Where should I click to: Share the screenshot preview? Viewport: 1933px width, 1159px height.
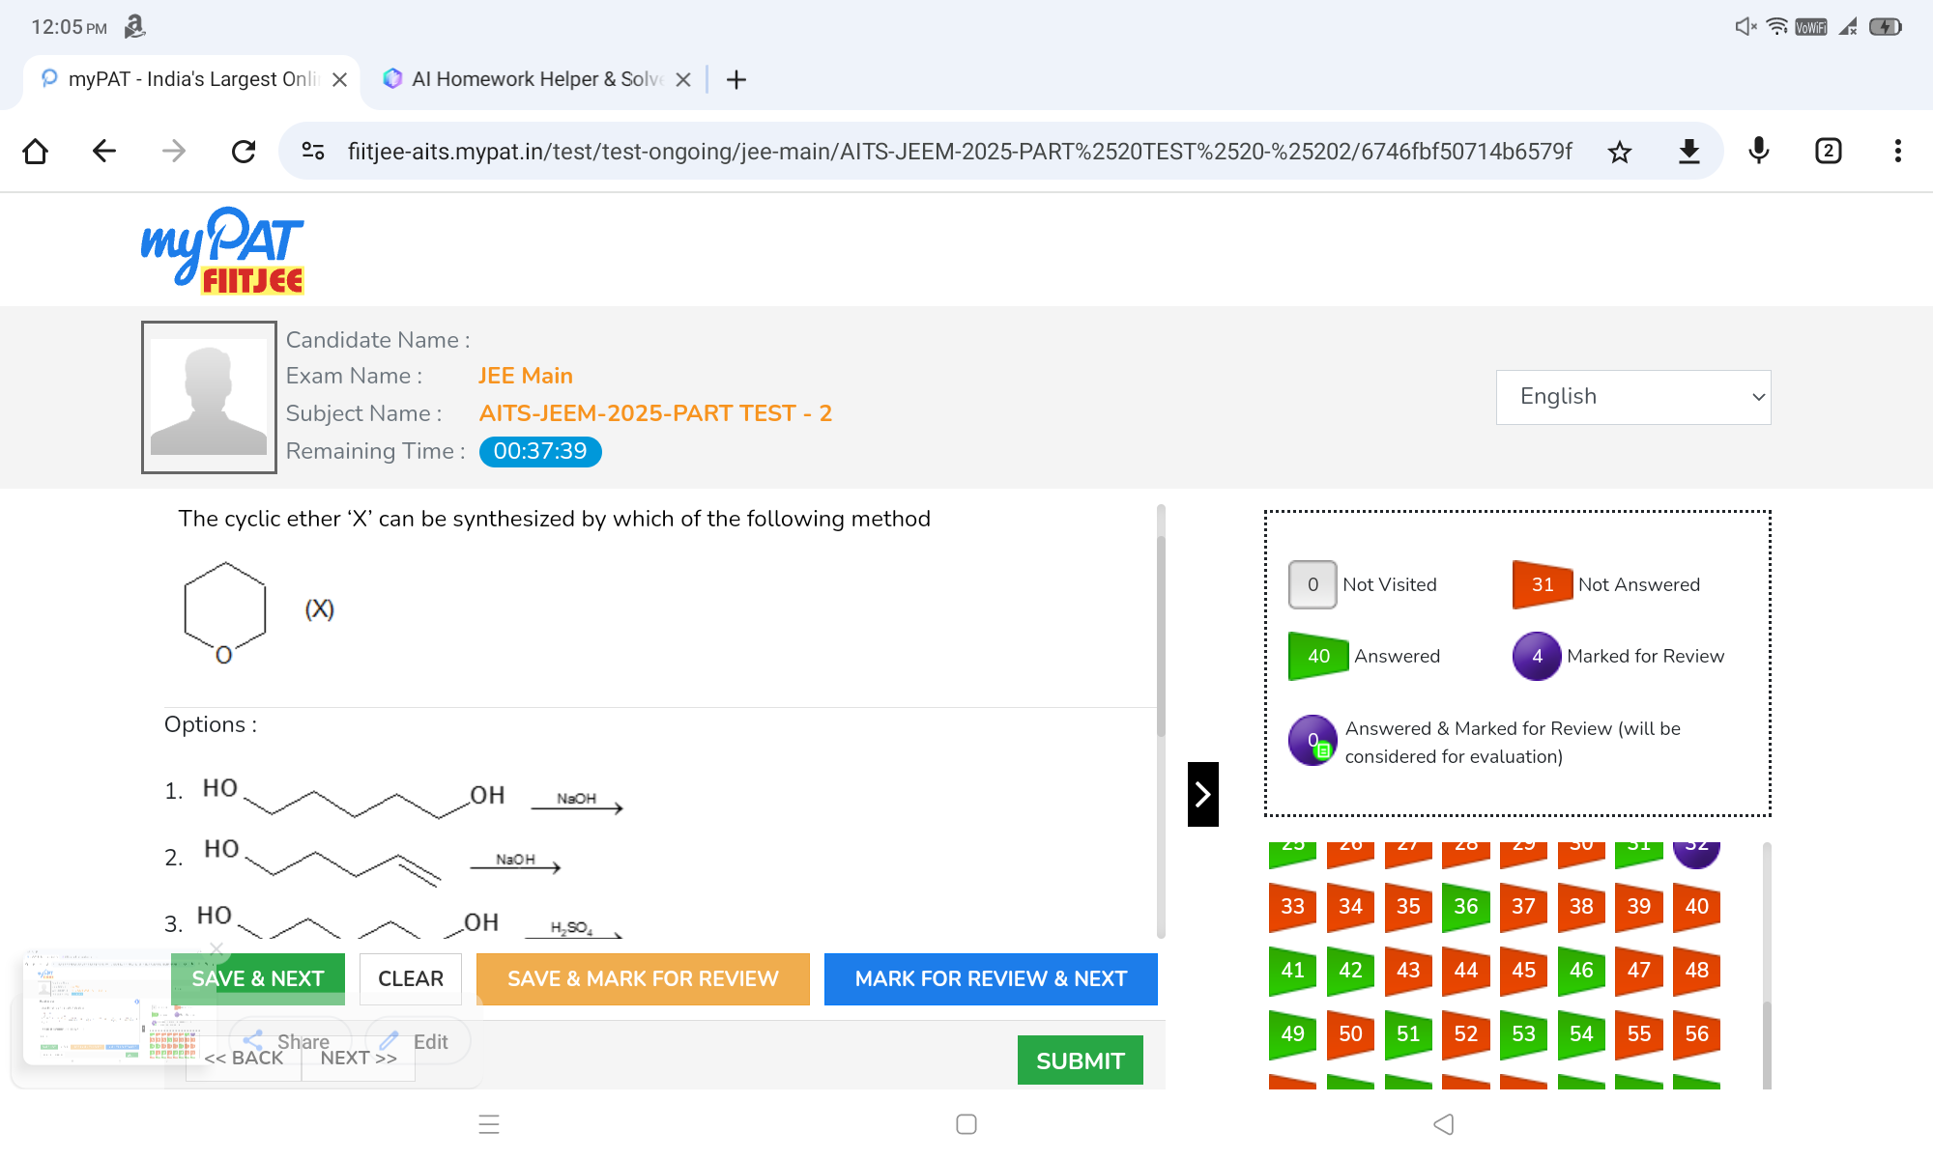pos(288,1041)
